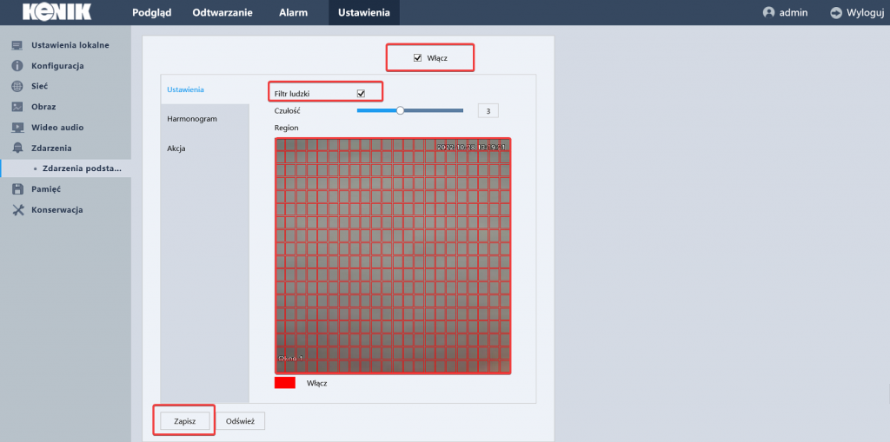
Task: Click the Wideo audio sidebar icon
Action: tap(17, 128)
